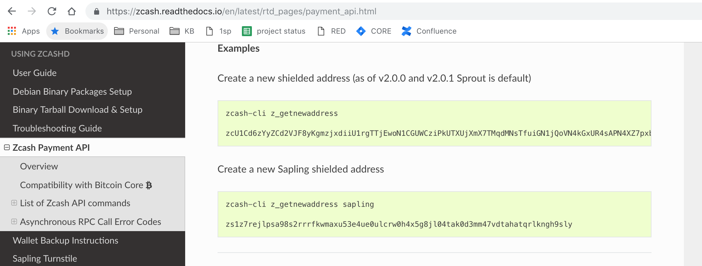Click the Examples heading
This screenshot has width=702, height=266.
[238, 48]
